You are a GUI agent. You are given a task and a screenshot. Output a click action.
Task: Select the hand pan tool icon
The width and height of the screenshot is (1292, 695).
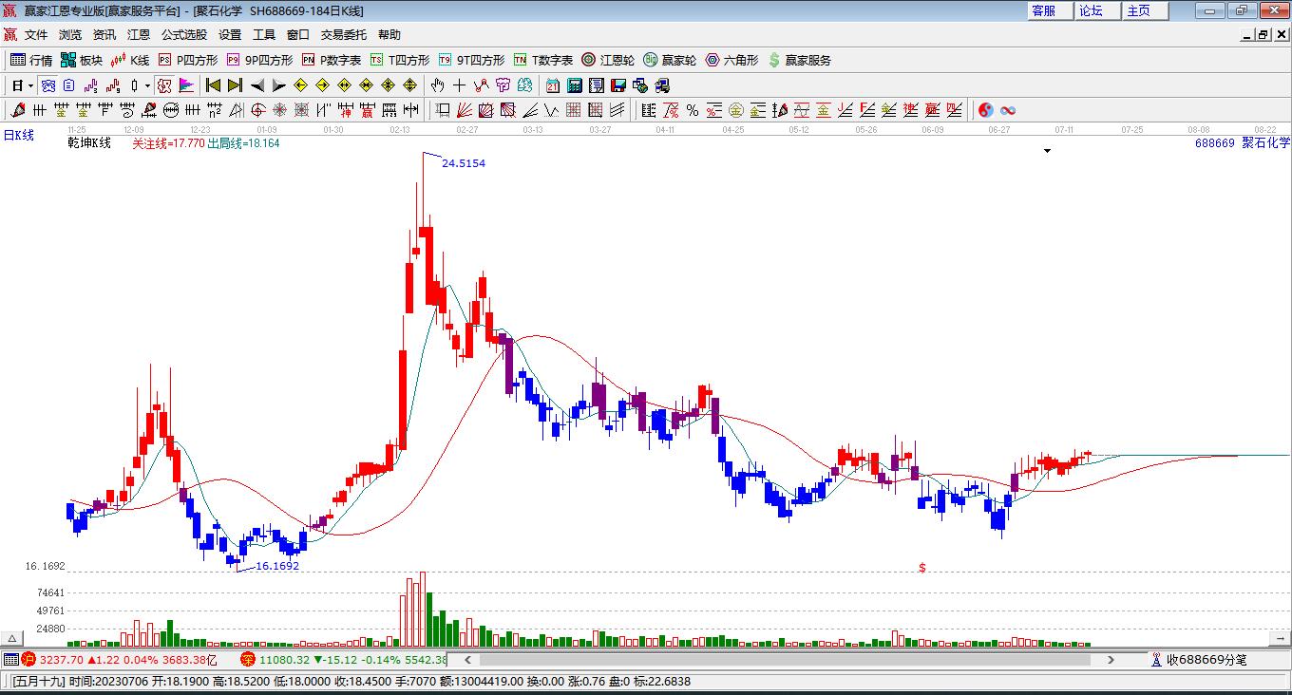tap(438, 85)
